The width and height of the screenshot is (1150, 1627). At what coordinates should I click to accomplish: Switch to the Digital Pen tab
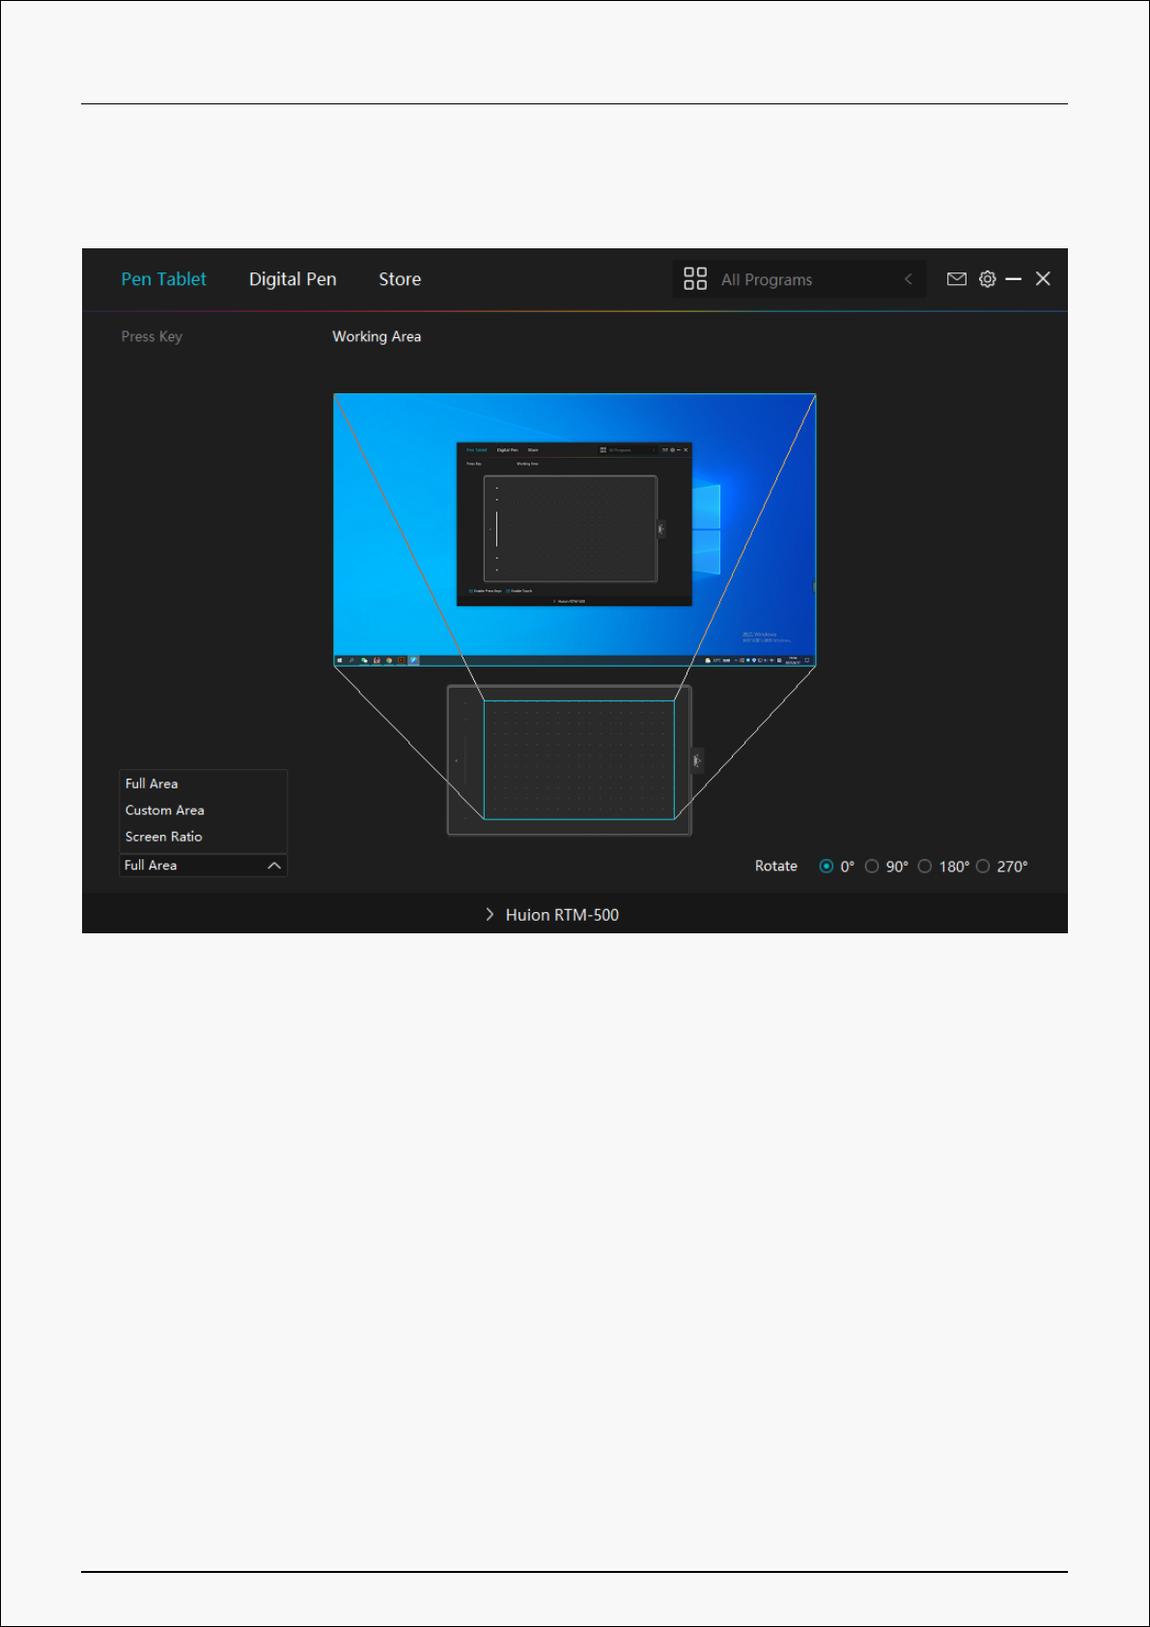[x=293, y=279]
